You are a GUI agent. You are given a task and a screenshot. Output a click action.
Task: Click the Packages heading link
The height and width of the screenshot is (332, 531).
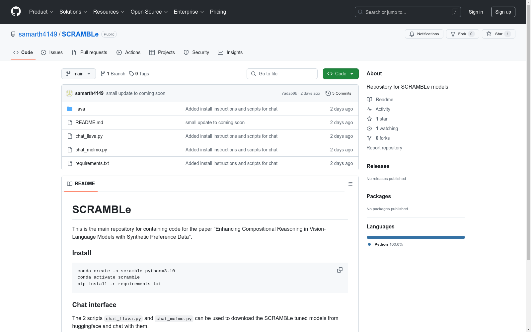tap(379, 196)
